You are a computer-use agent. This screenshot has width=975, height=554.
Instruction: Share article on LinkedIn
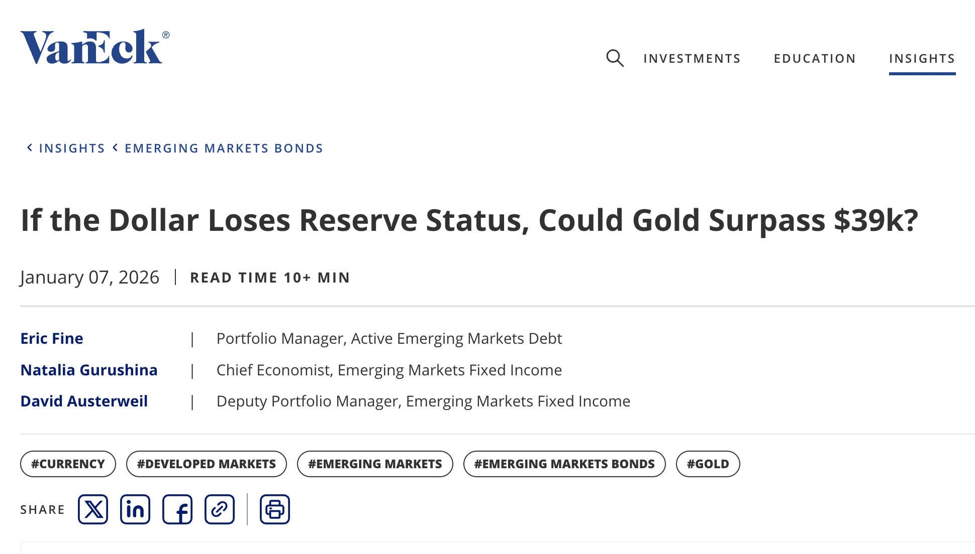click(135, 509)
